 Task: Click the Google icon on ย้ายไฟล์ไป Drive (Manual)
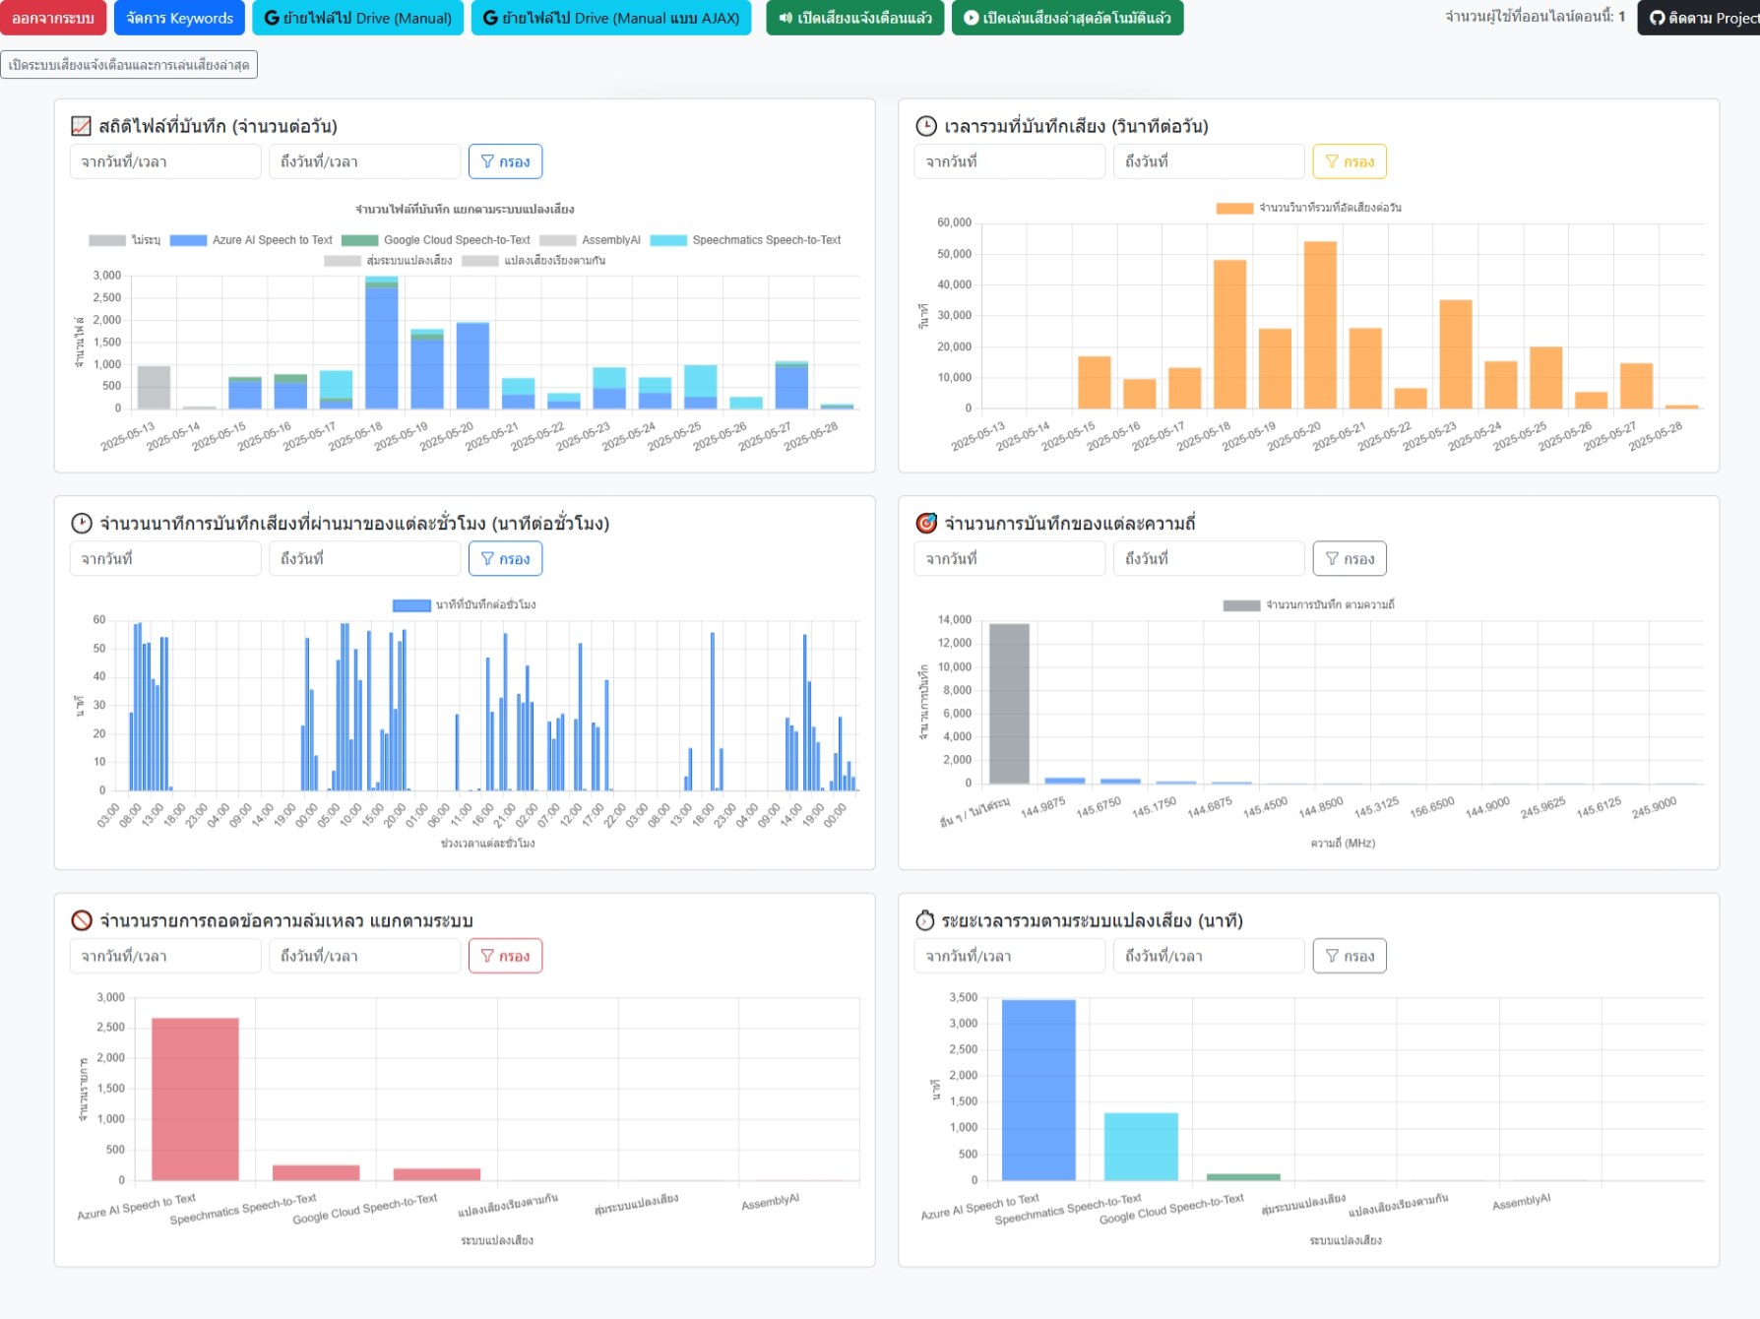[x=272, y=18]
